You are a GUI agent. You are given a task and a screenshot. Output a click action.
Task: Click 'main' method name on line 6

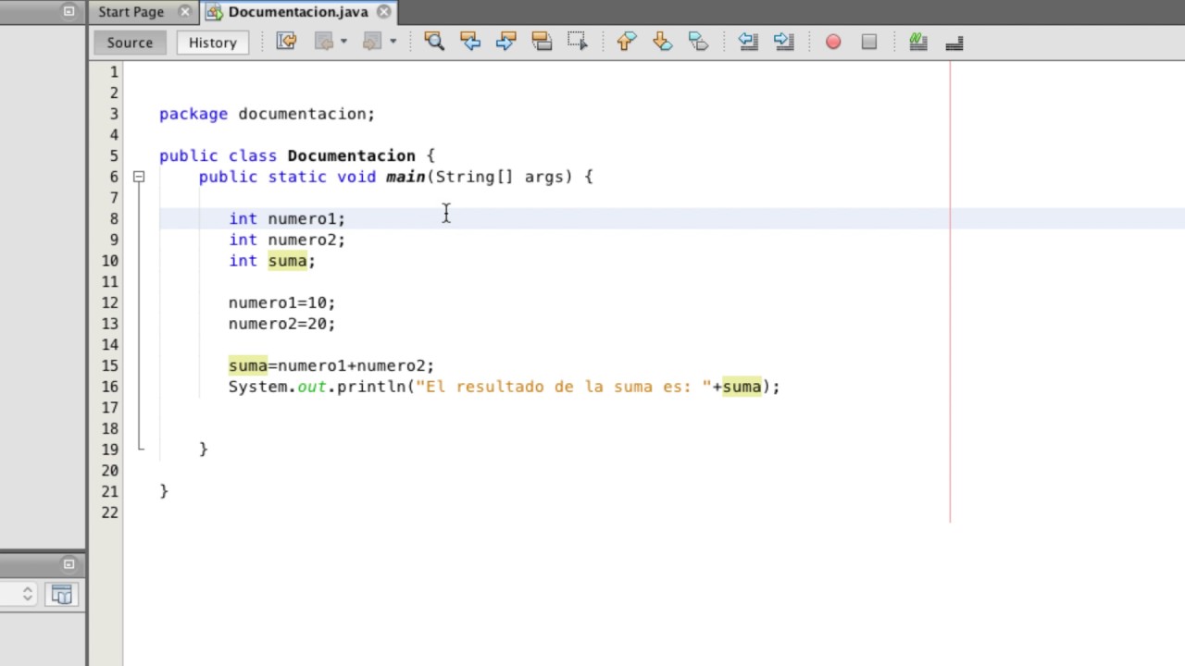(x=405, y=177)
